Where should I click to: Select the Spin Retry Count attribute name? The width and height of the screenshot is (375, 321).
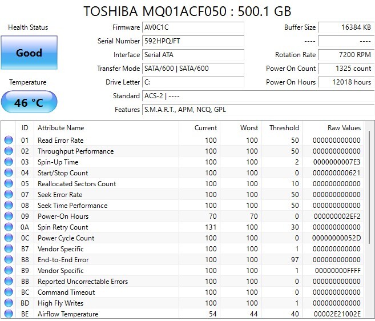63,227
